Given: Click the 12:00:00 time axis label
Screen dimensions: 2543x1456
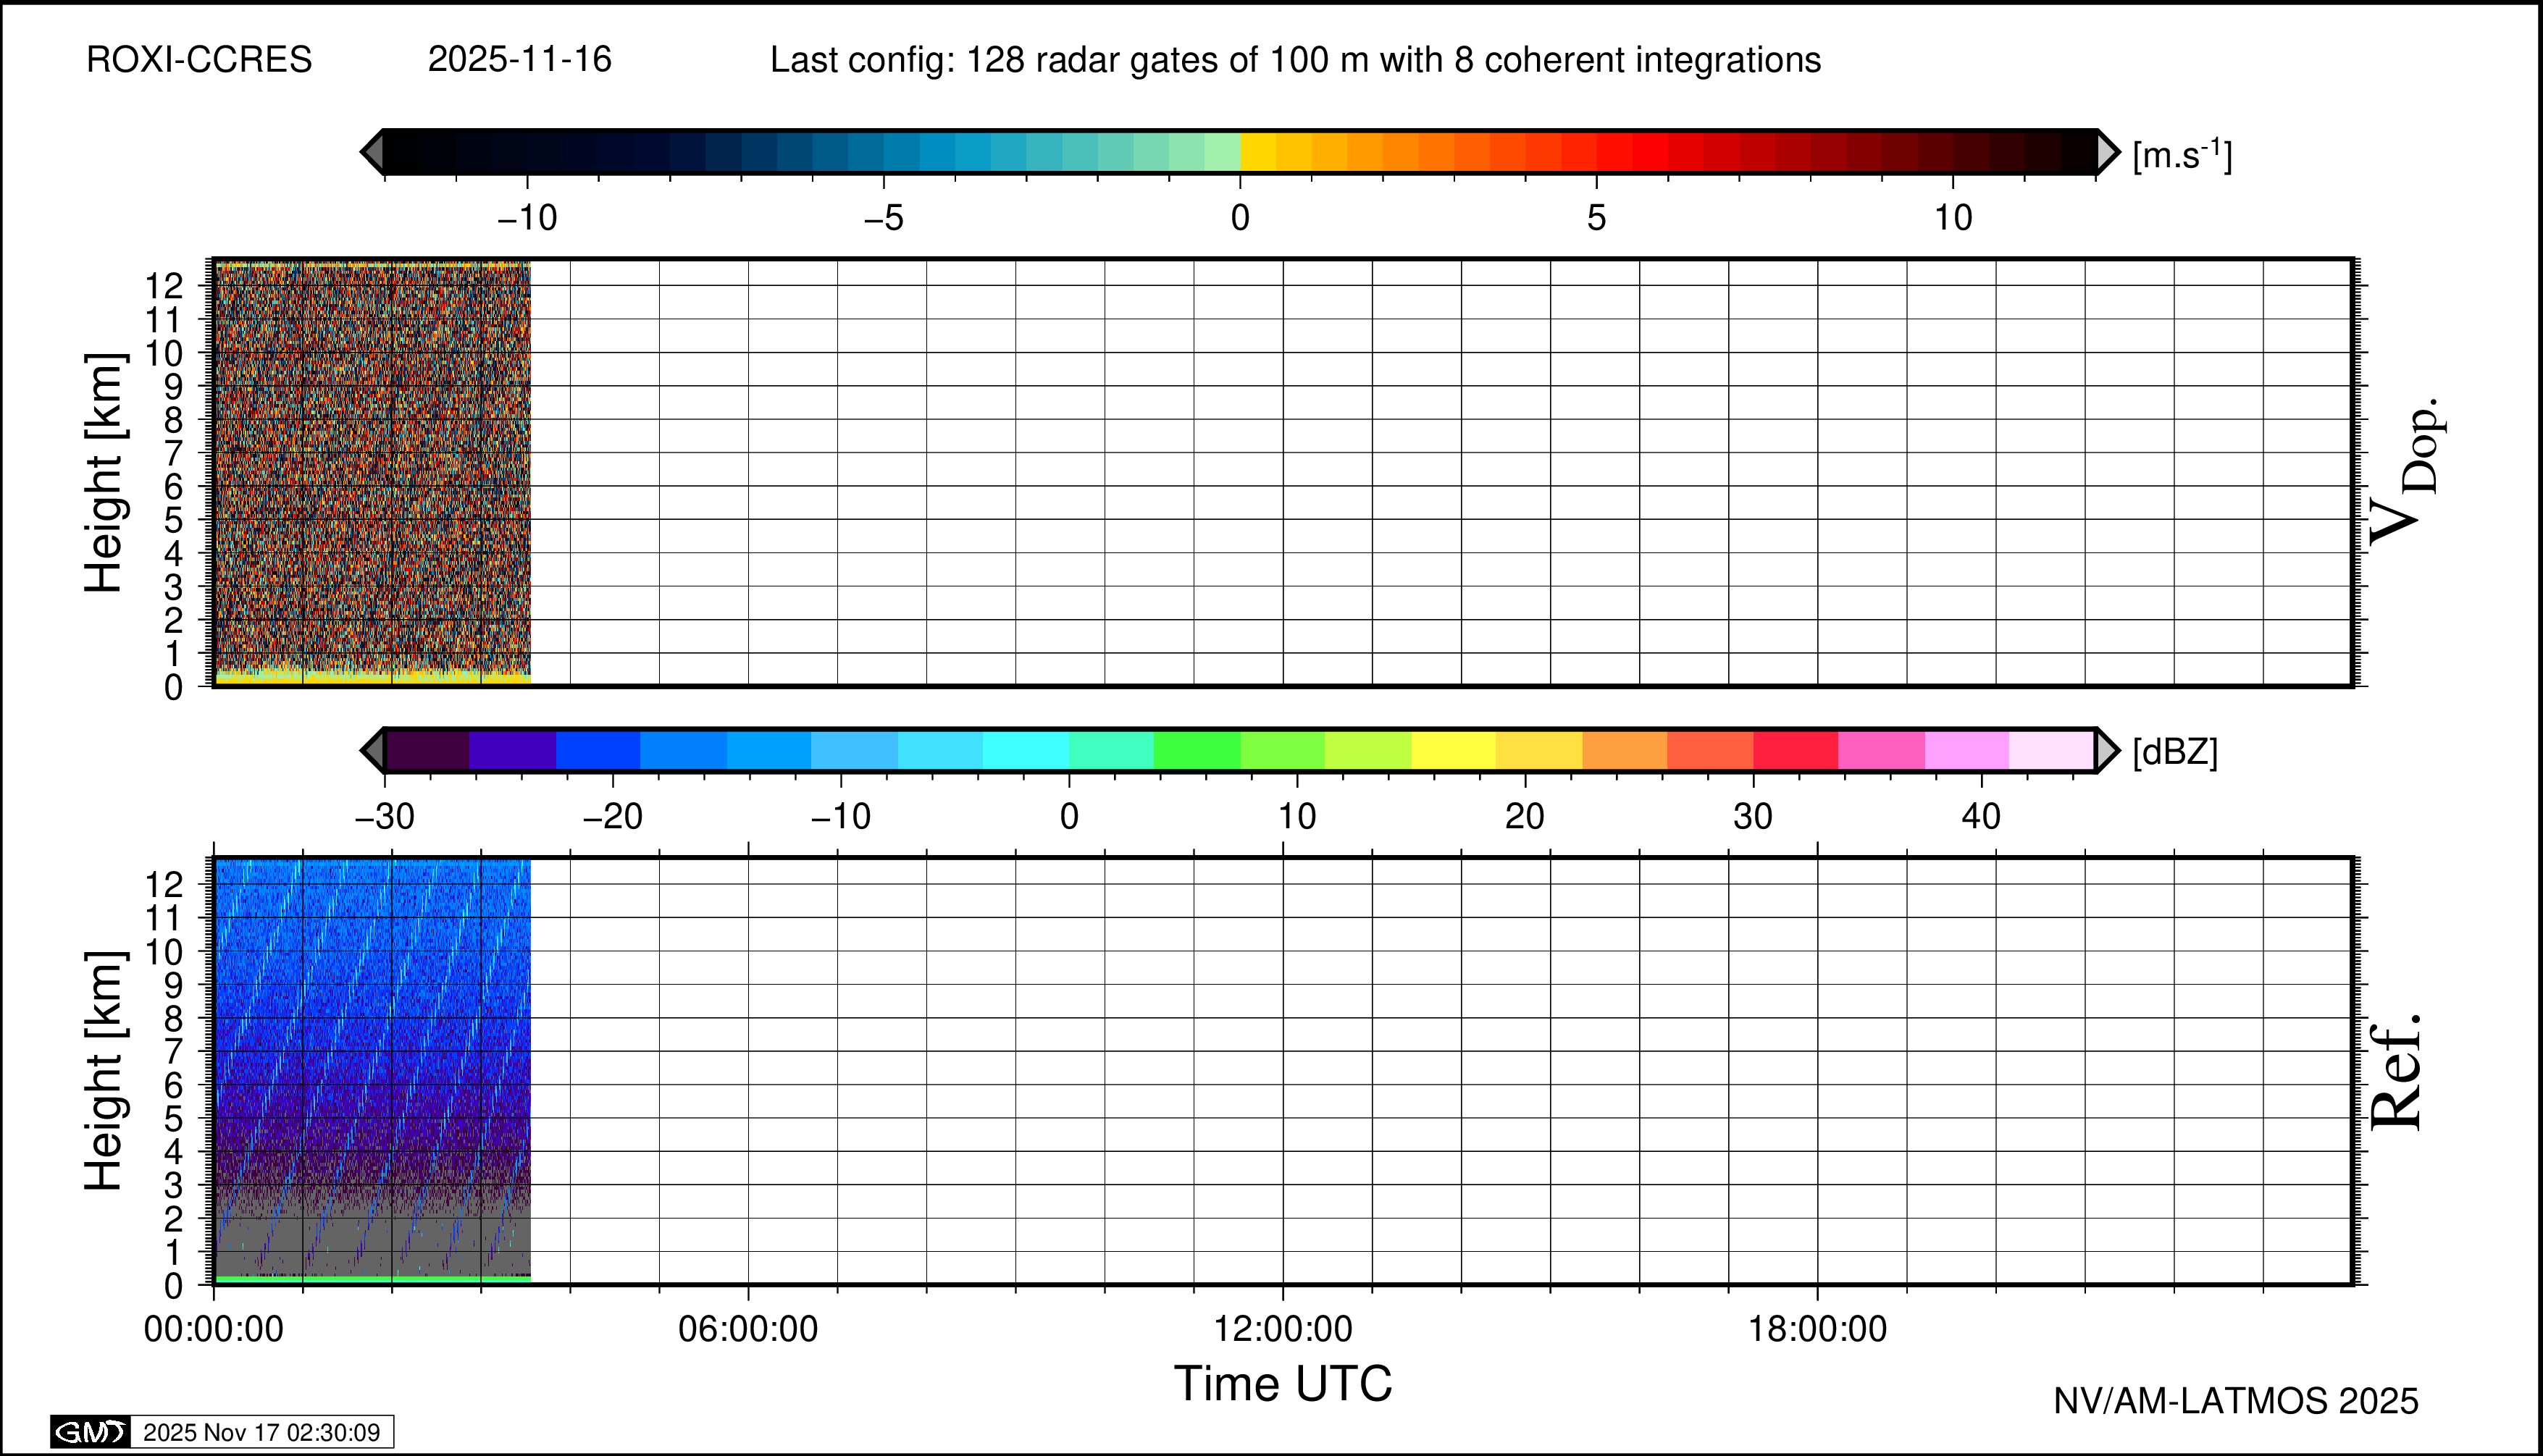Looking at the screenshot, I should pyautogui.click(x=1283, y=1329).
